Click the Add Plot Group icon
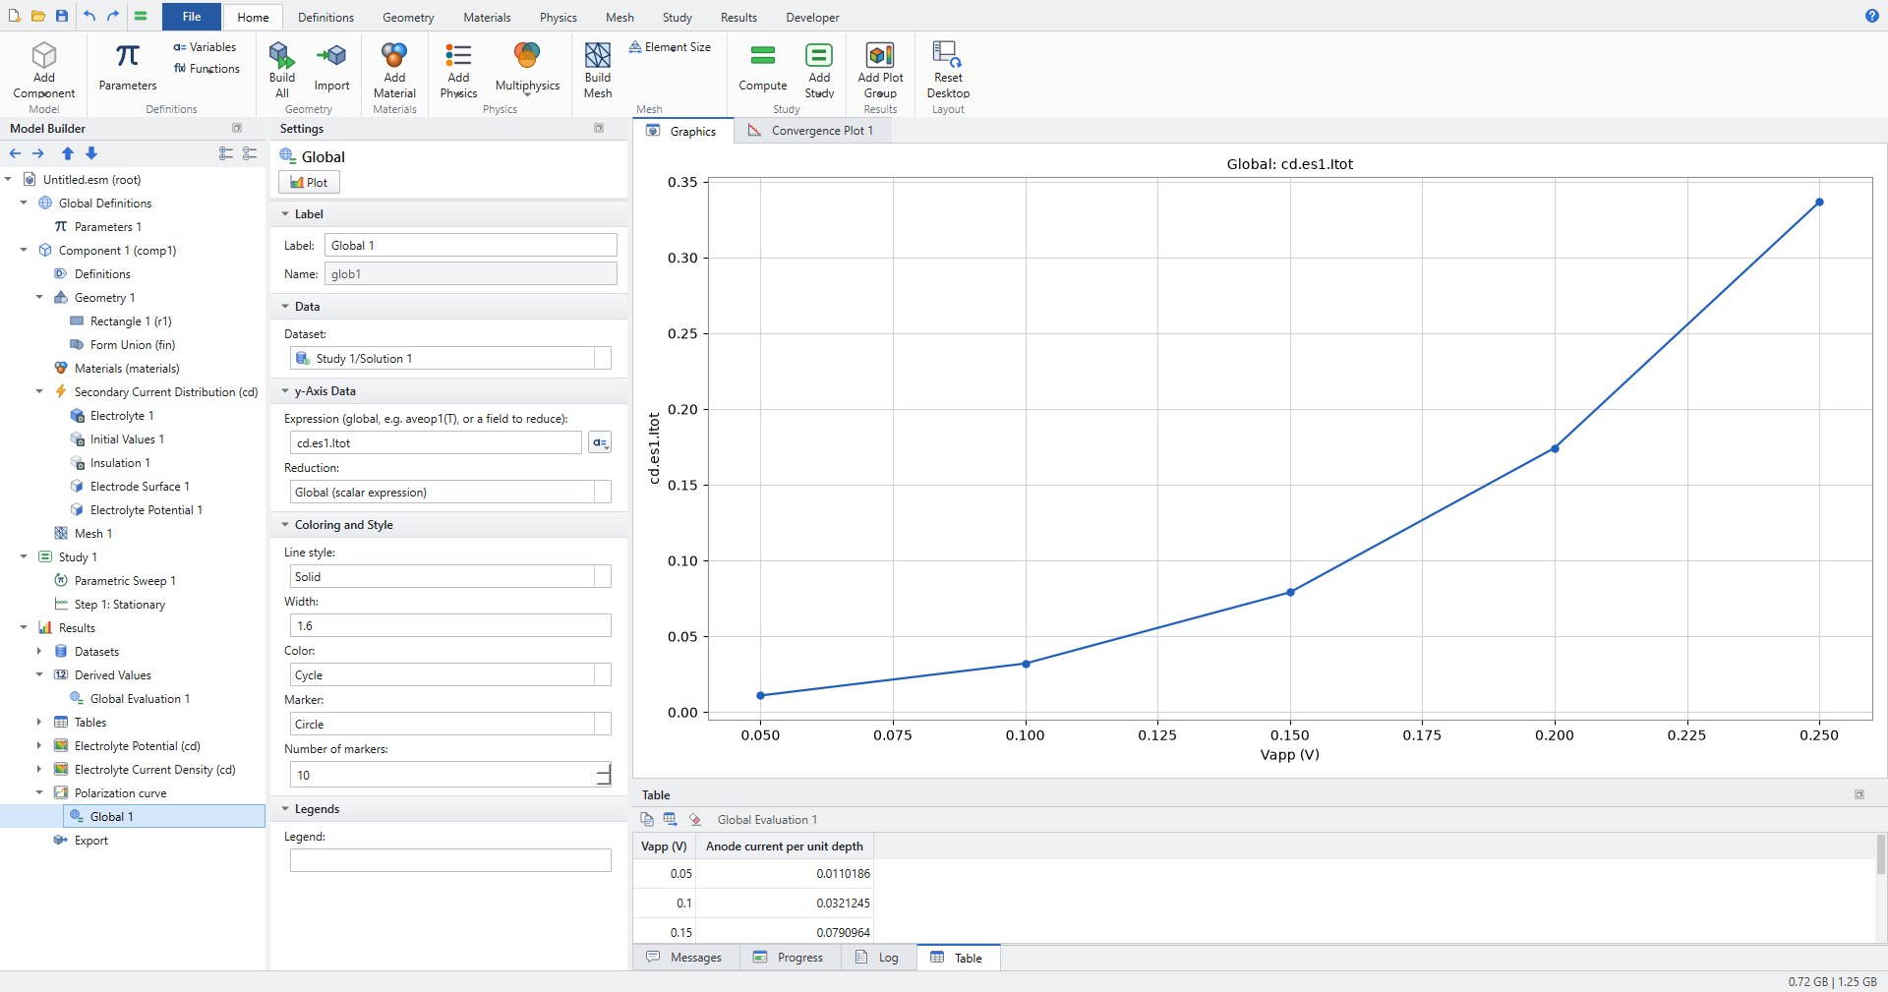 [x=880, y=55]
